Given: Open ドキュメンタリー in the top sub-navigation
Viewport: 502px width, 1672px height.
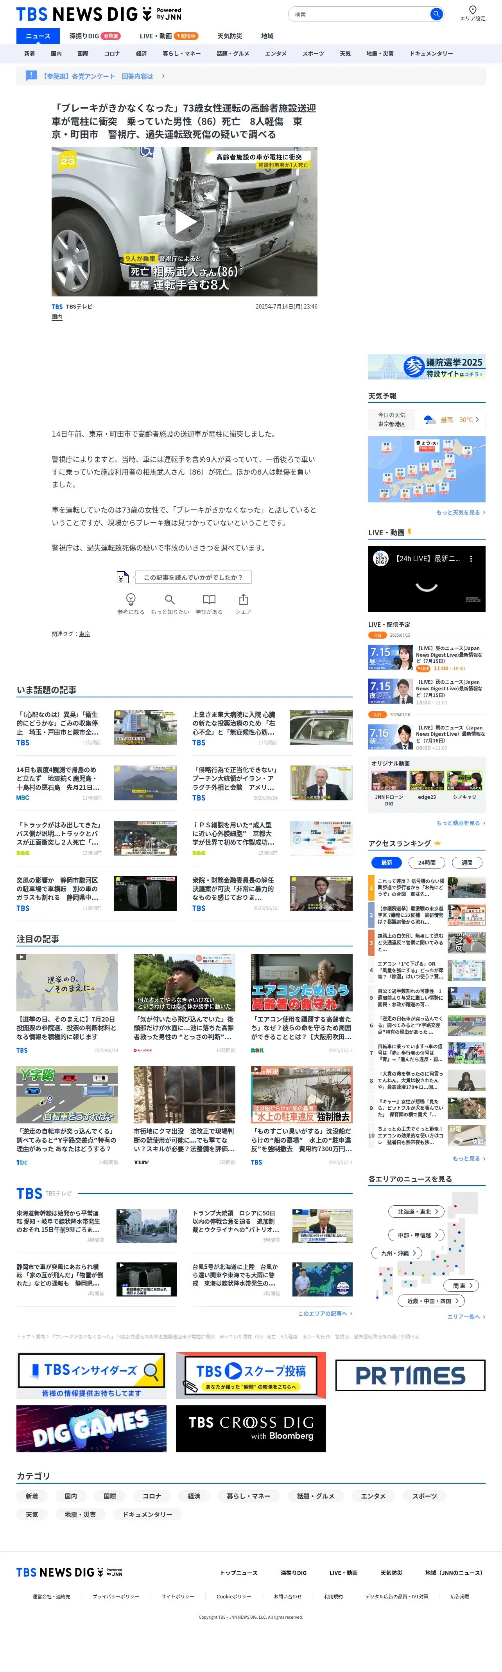Looking at the screenshot, I should point(431,54).
